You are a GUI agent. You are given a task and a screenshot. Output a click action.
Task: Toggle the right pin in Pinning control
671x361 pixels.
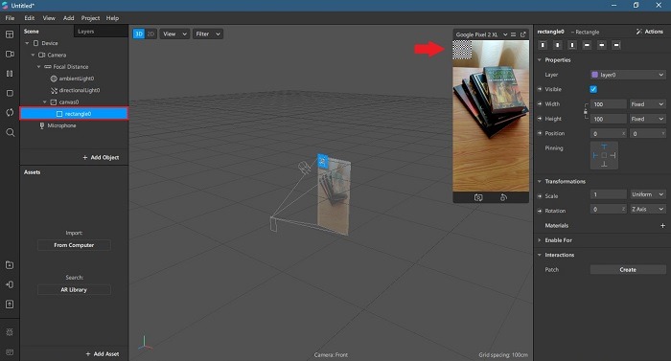tap(613, 155)
